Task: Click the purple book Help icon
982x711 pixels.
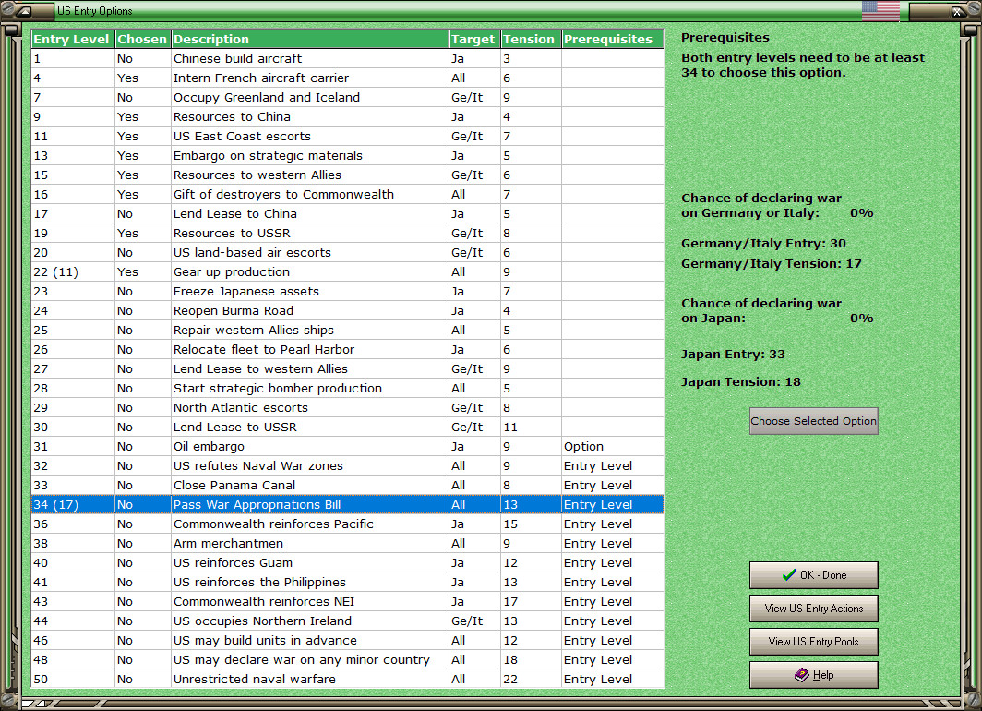Action: point(802,675)
